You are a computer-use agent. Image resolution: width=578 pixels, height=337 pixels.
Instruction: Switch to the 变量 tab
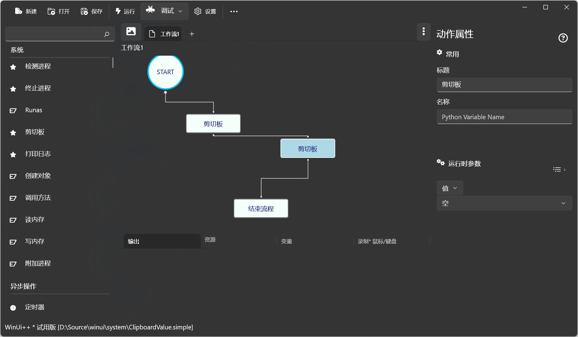tap(287, 241)
